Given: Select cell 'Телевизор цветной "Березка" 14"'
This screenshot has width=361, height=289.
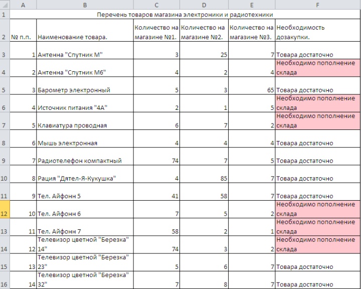Looking at the screenshot, I should (x=85, y=245).
